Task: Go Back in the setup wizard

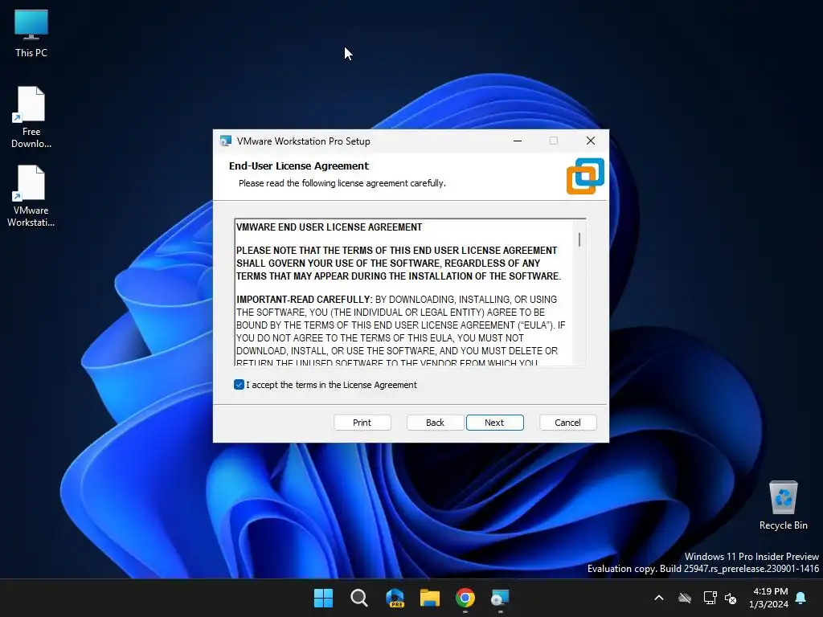Action: pos(435,423)
